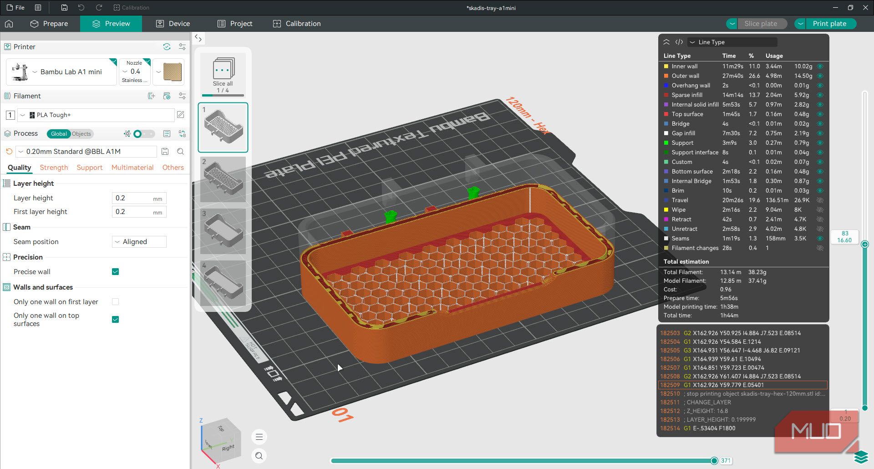Open the Support settings tab
Viewport: 874px width, 469px height.
90,168
